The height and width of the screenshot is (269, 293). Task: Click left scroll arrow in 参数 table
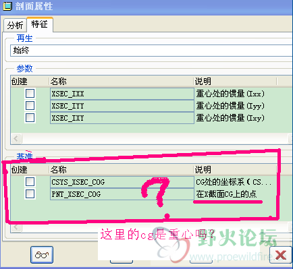16,138
